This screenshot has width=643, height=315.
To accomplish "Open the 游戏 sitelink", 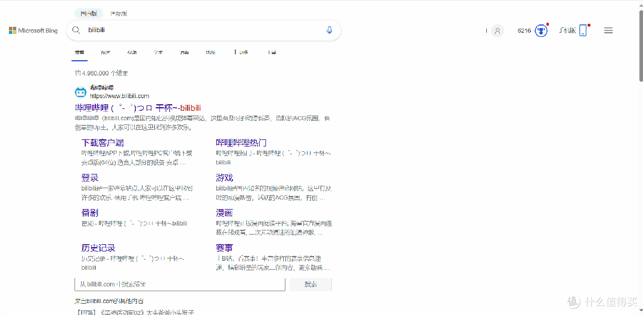I will tap(224, 178).
